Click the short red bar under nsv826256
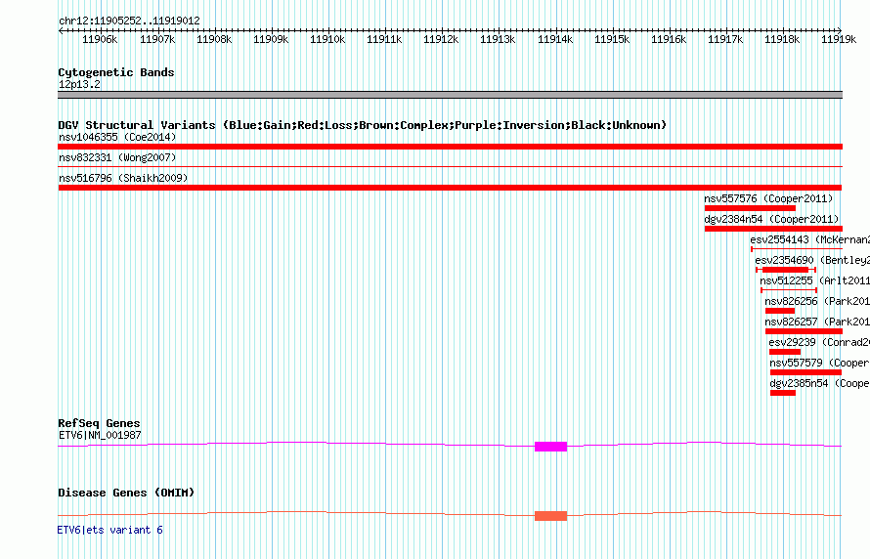Screen dimensions: 870x559 (780, 311)
